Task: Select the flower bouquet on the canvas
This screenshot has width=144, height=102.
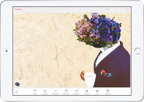Action: [x=98, y=30]
